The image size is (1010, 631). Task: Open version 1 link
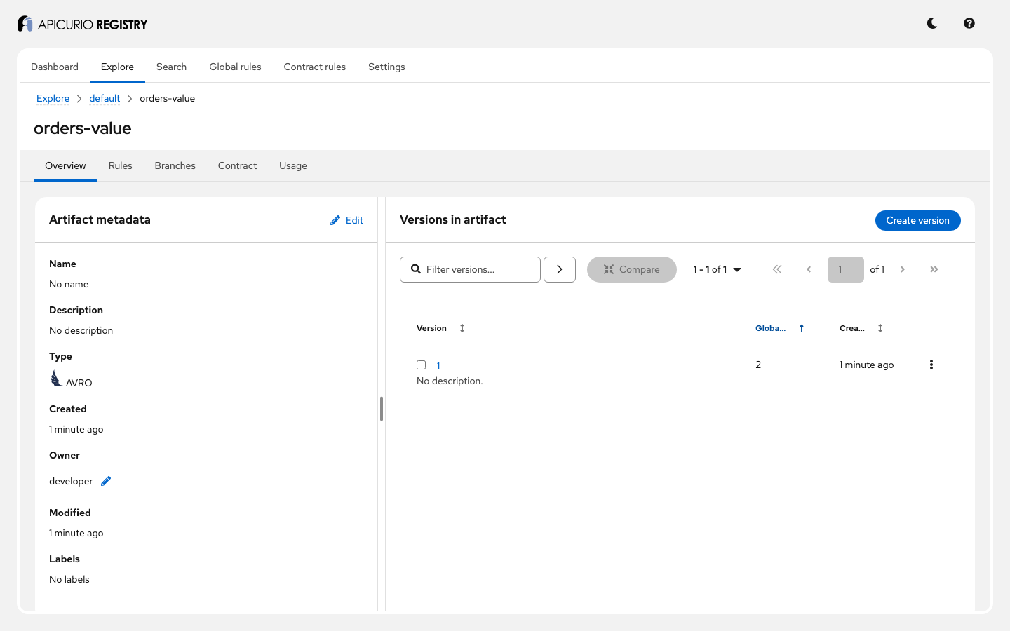pyautogui.click(x=438, y=366)
